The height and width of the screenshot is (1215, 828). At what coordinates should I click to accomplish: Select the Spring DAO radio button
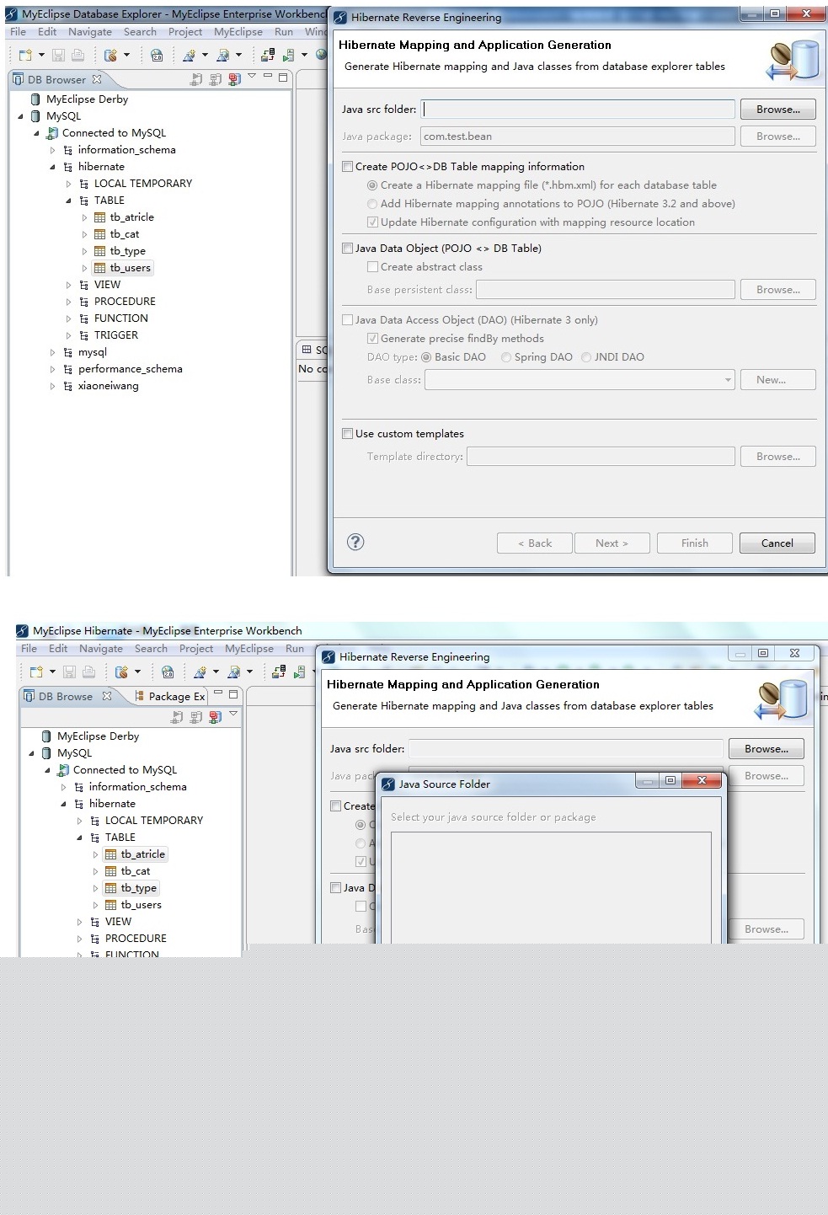(x=506, y=357)
